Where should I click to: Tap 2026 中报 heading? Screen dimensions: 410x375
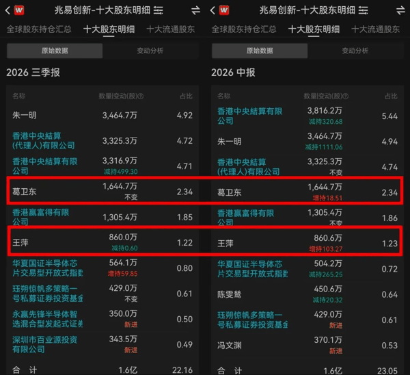pos(233,73)
